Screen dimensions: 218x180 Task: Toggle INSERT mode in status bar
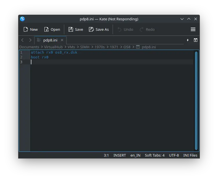tap(119, 155)
